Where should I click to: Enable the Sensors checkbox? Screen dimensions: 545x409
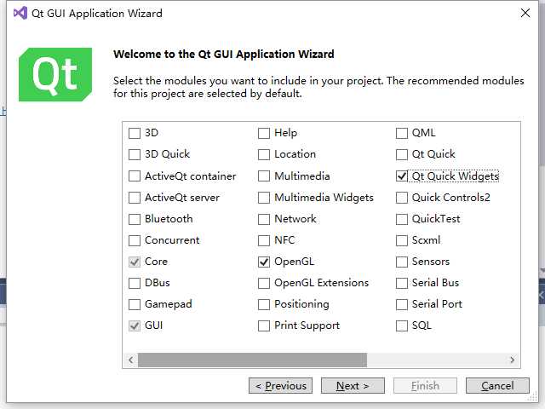402,262
